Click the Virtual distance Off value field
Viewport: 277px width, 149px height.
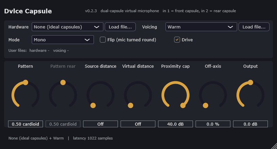pyautogui.click(x=138, y=124)
